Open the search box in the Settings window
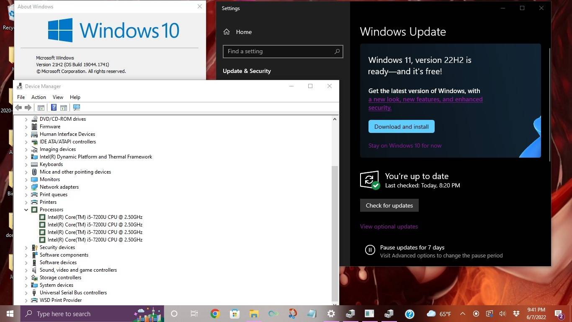The image size is (572, 322). [x=283, y=51]
